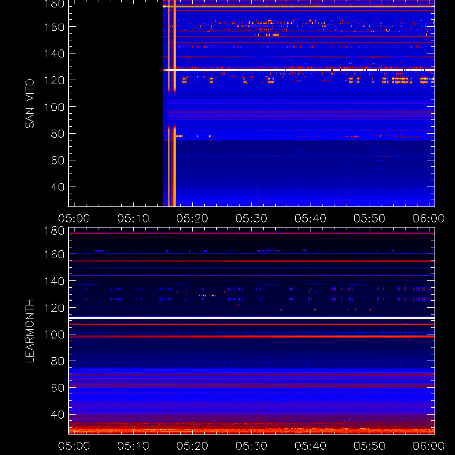The image size is (455, 455).
Task: Choose the 05:30 time label below LEARMONTH plot
Action: click(x=251, y=446)
